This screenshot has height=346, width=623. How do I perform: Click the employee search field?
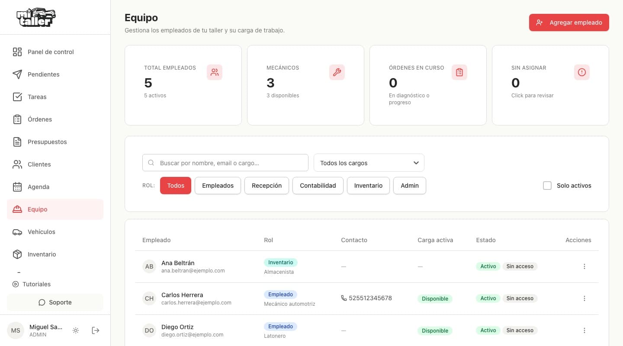(x=225, y=163)
